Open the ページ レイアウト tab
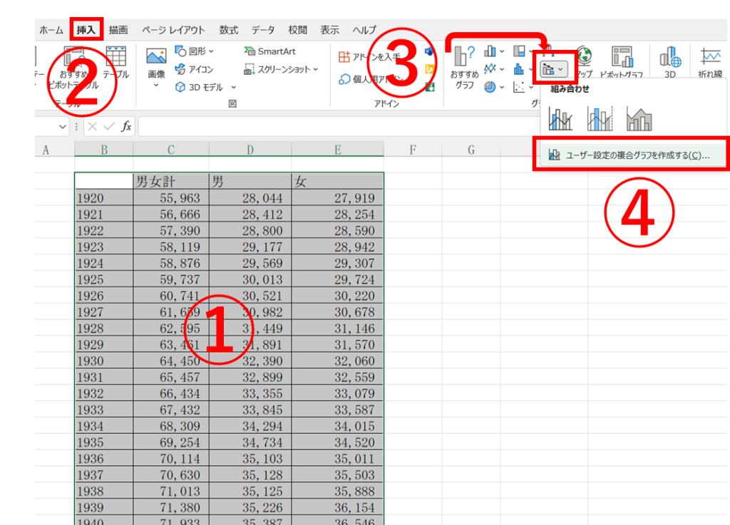730x525 pixels. (x=173, y=30)
